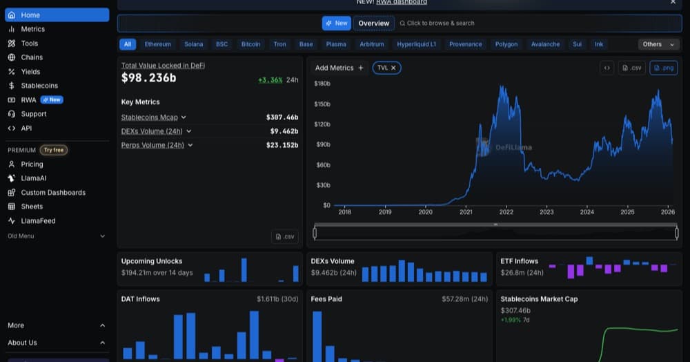The image size is (690, 362).
Task: Click the New sparkle button
Action: click(x=337, y=23)
